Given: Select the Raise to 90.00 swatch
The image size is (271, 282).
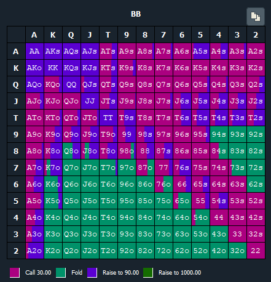Looking at the screenshot, I should tap(92, 273).
